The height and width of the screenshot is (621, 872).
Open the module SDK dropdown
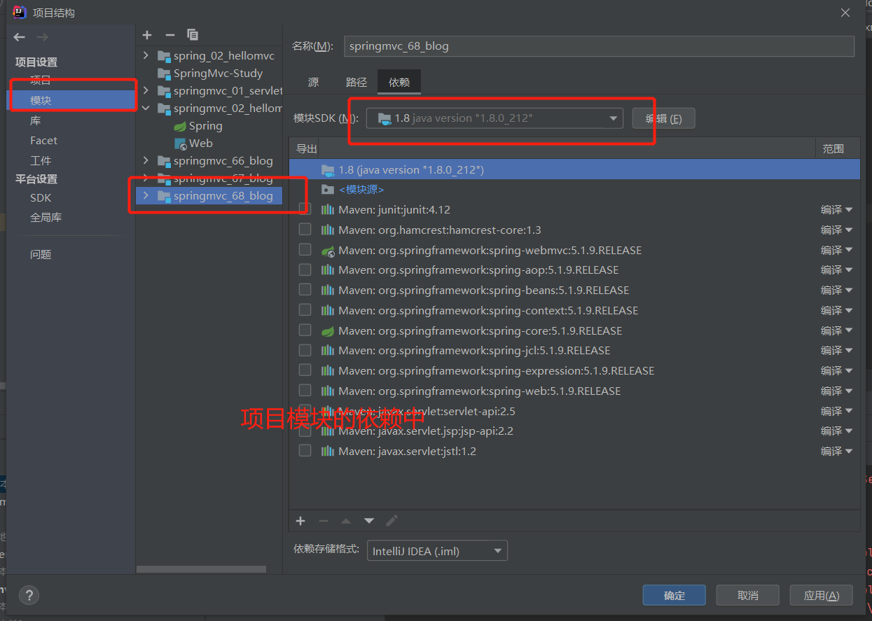494,118
